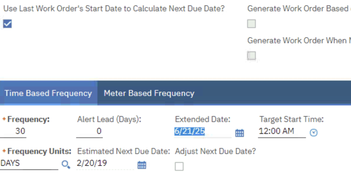Check the Generate Work Order Based checkbox
The image size is (351, 175).
point(251,24)
